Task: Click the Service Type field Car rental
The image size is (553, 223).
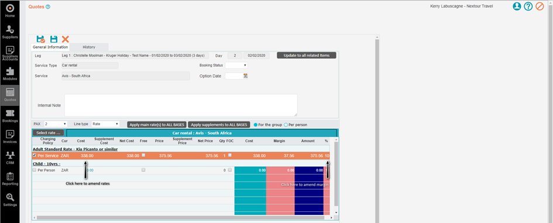Action: [90, 66]
